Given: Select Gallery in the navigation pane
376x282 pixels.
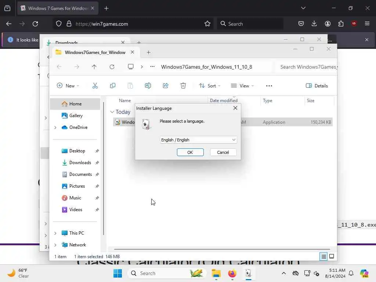Looking at the screenshot, I should pos(75,116).
